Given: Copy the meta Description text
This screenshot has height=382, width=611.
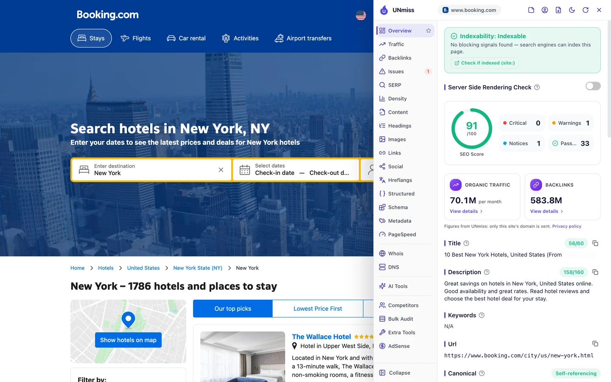Looking at the screenshot, I should [x=595, y=272].
